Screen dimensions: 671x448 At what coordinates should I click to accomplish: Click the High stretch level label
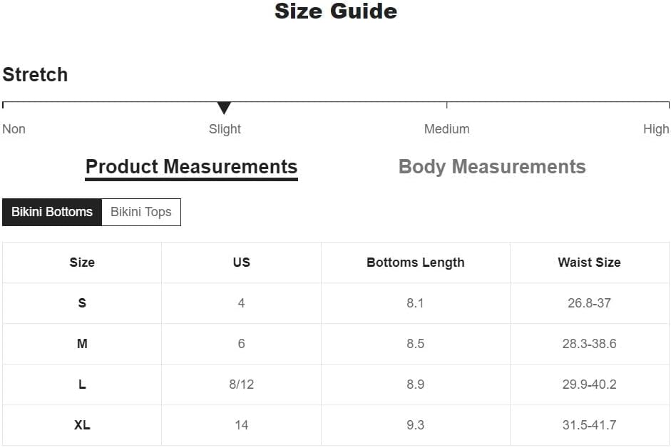(656, 129)
